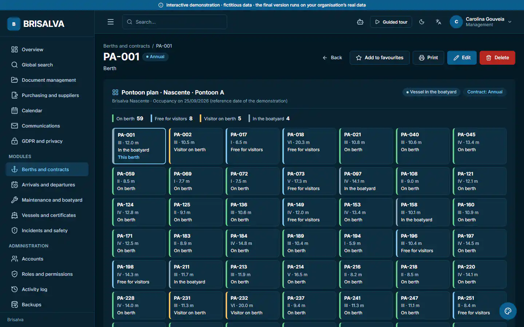Open the floating help widget button

coord(508,311)
